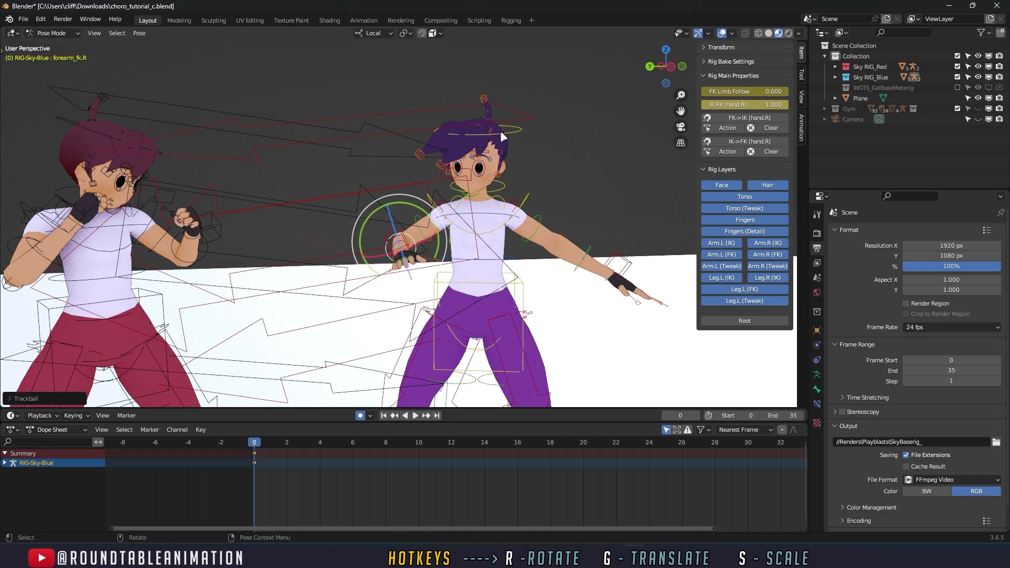
Task: Enable the WGTS_GalBaseMetarig collection checkbox
Action: tap(957, 87)
